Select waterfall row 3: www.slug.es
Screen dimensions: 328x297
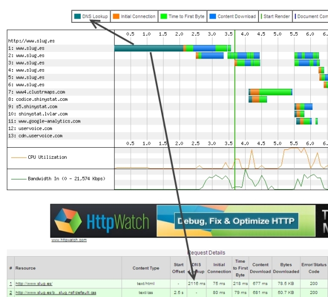tap(26, 63)
